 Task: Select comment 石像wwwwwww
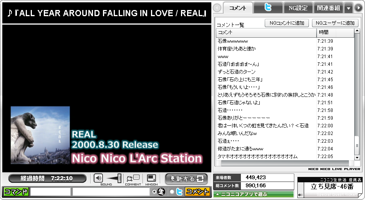(x=233, y=41)
